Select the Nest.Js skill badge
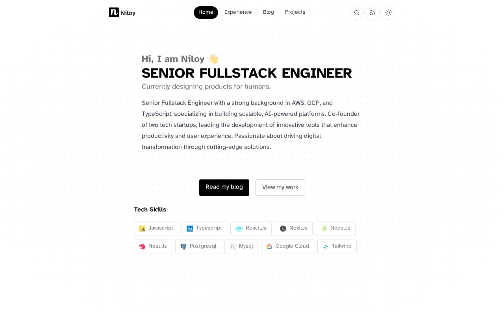504x315 pixels. point(153,247)
